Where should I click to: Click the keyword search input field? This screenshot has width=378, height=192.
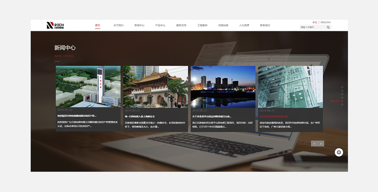click(x=312, y=27)
